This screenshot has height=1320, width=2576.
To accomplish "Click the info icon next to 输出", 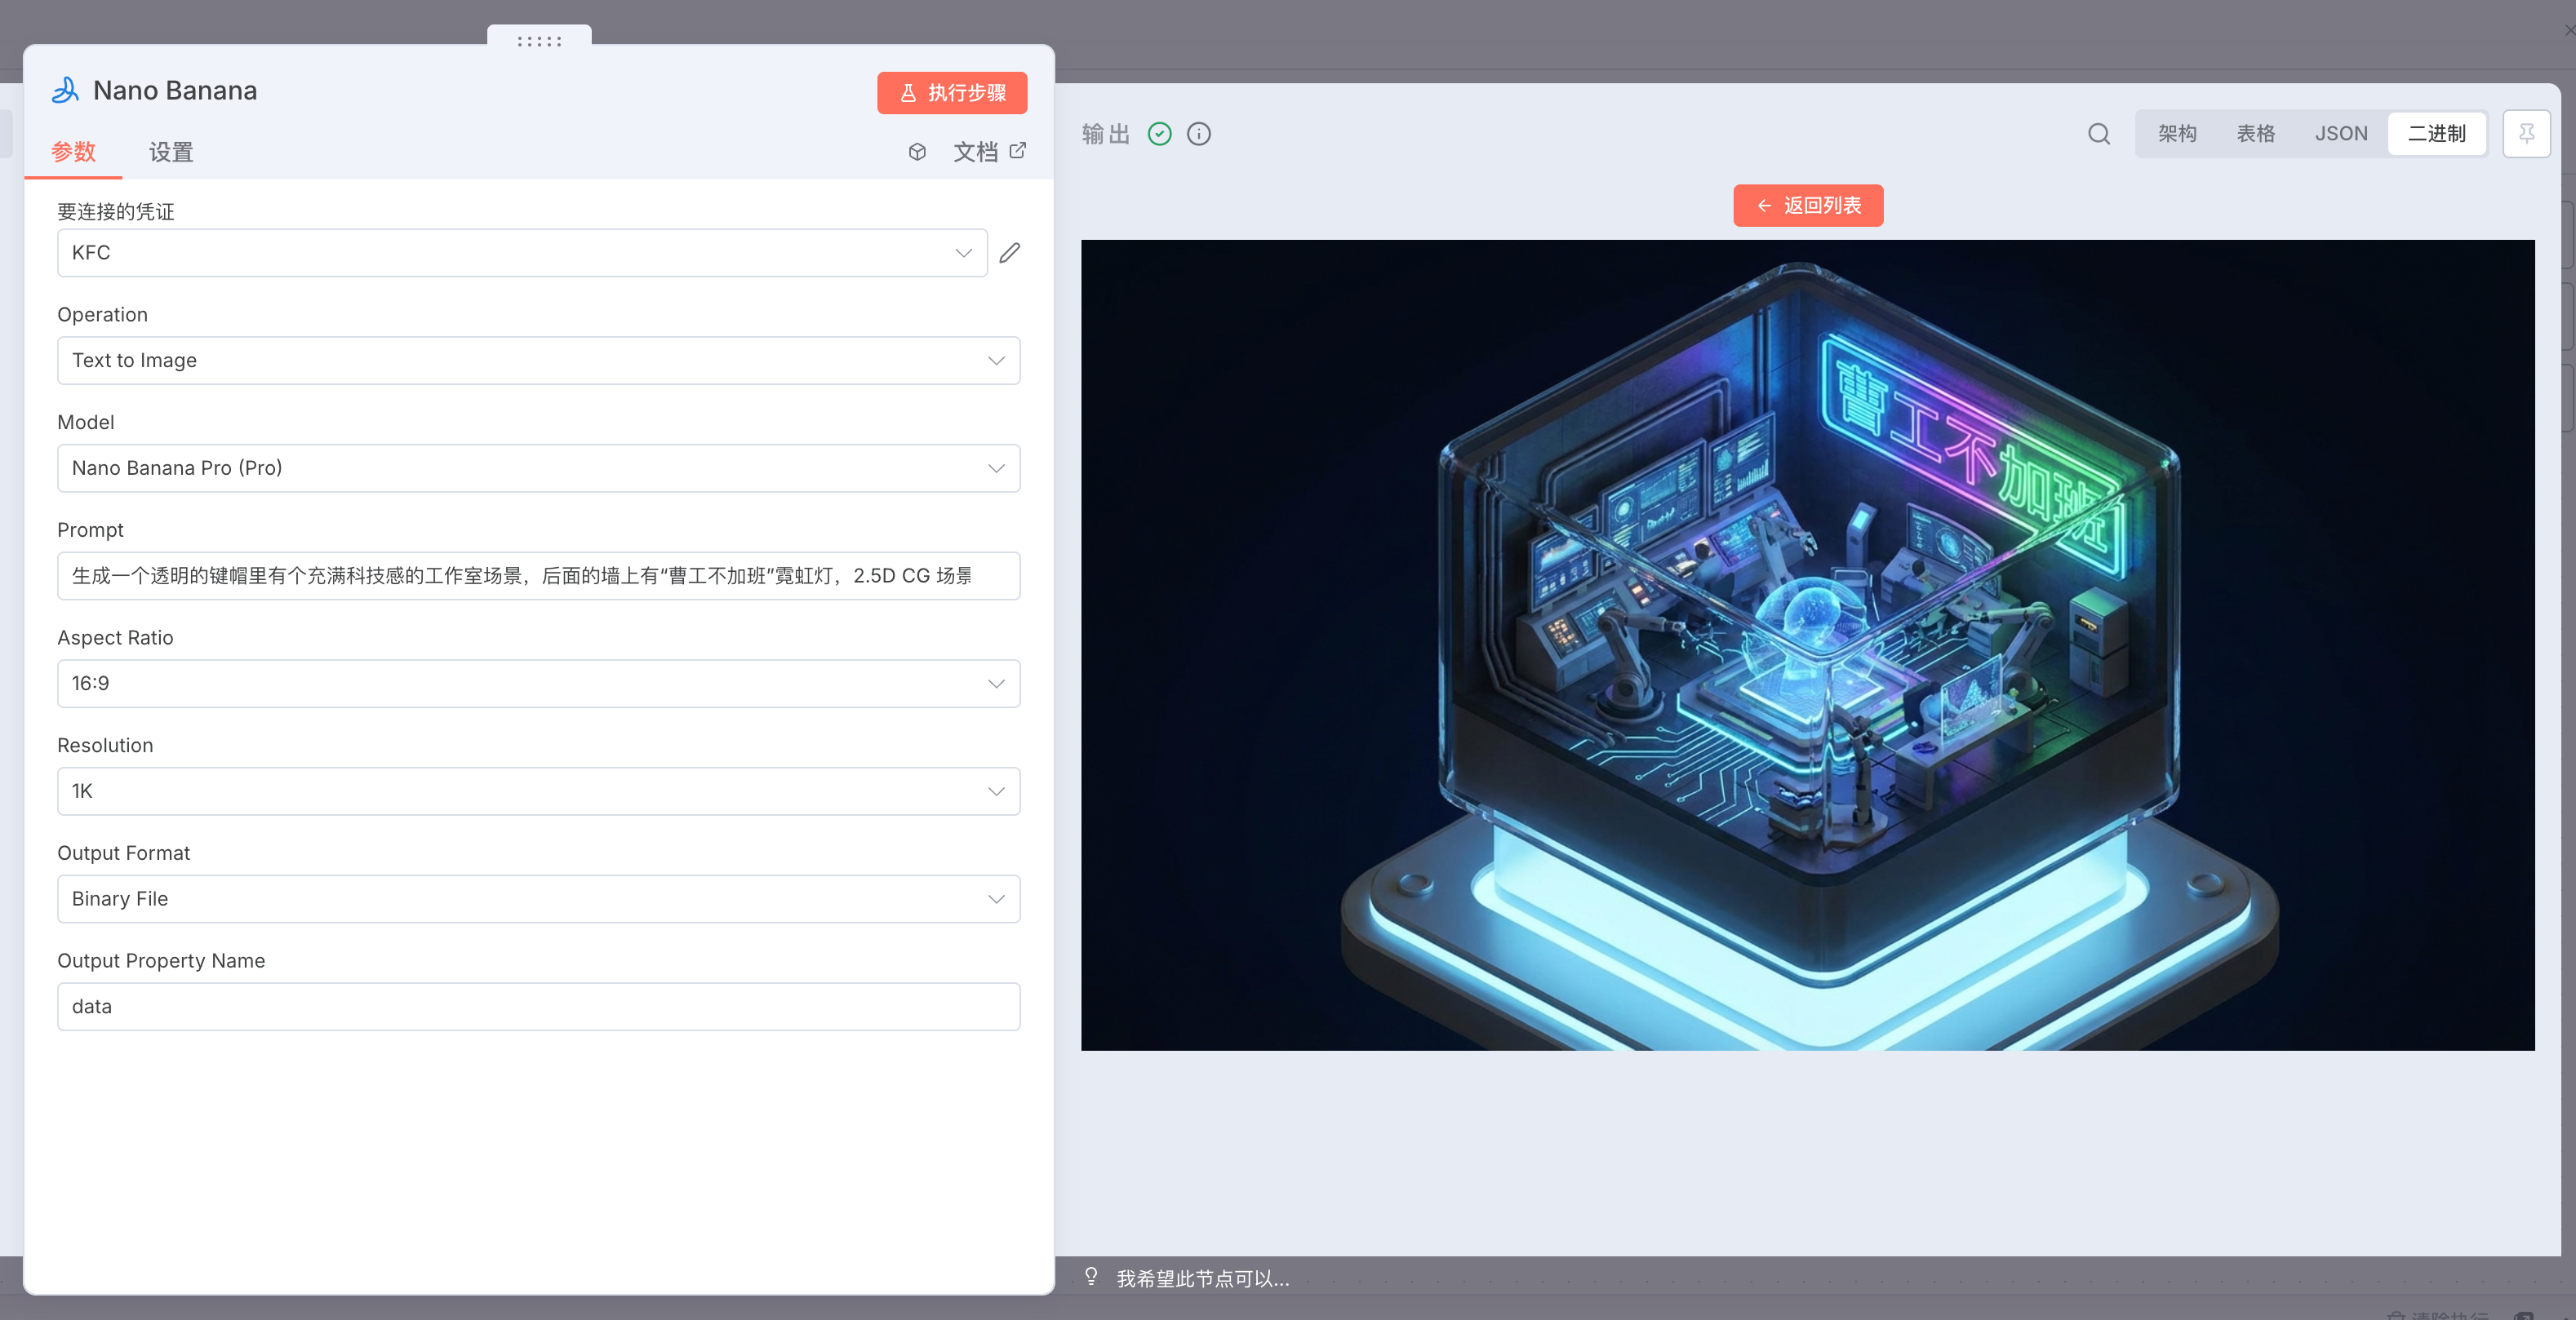I will pyautogui.click(x=1198, y=134).
